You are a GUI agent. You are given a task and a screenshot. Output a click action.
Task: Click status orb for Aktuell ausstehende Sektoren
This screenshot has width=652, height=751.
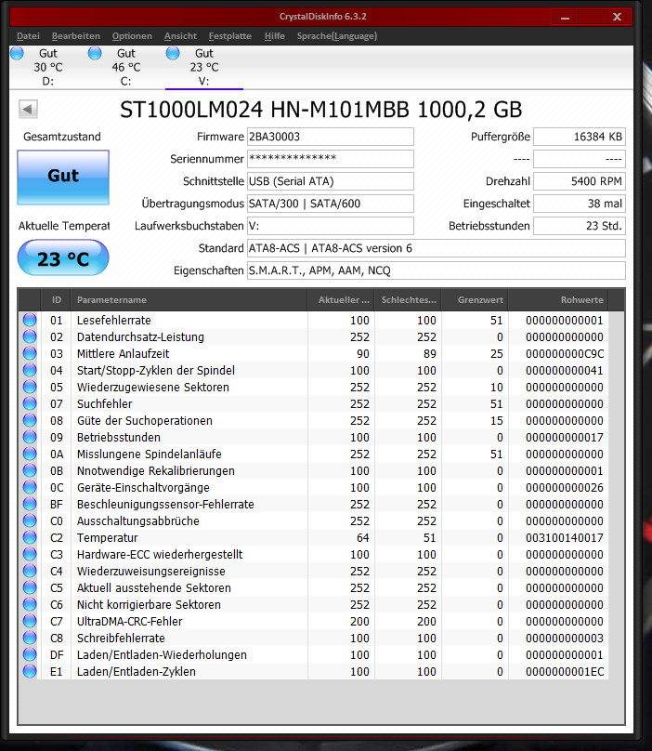30,587
